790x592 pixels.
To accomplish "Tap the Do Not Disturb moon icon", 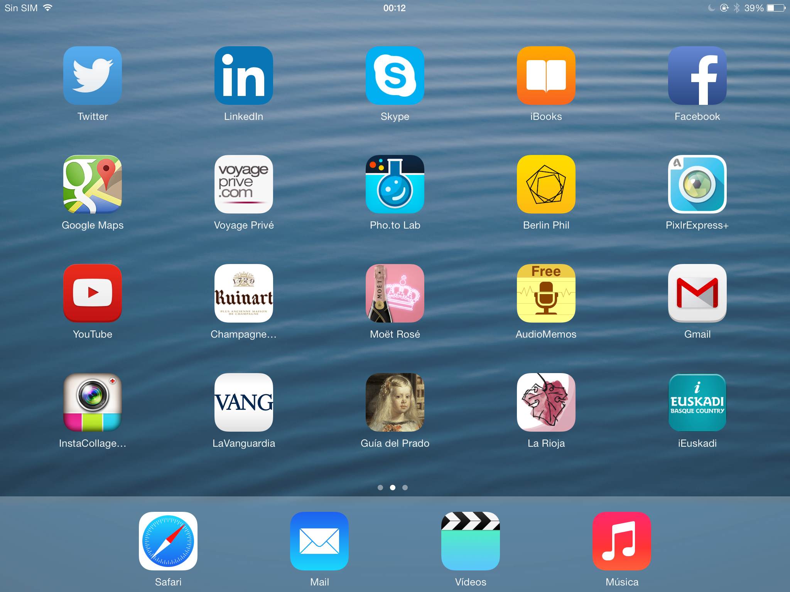I will click(x=712, y=8).
